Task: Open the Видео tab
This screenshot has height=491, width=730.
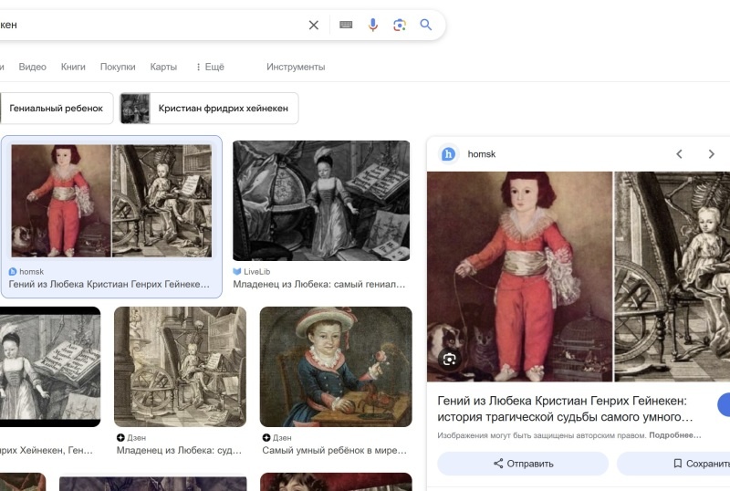Action: point(33,68)
